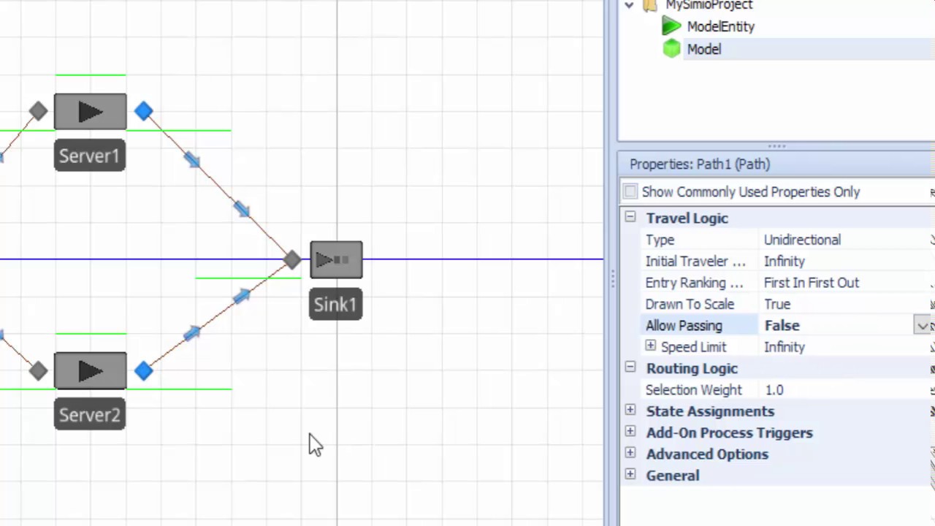Click the Initial Traveler value Infinity
The image size is (935, 526).
click(784, 261)
